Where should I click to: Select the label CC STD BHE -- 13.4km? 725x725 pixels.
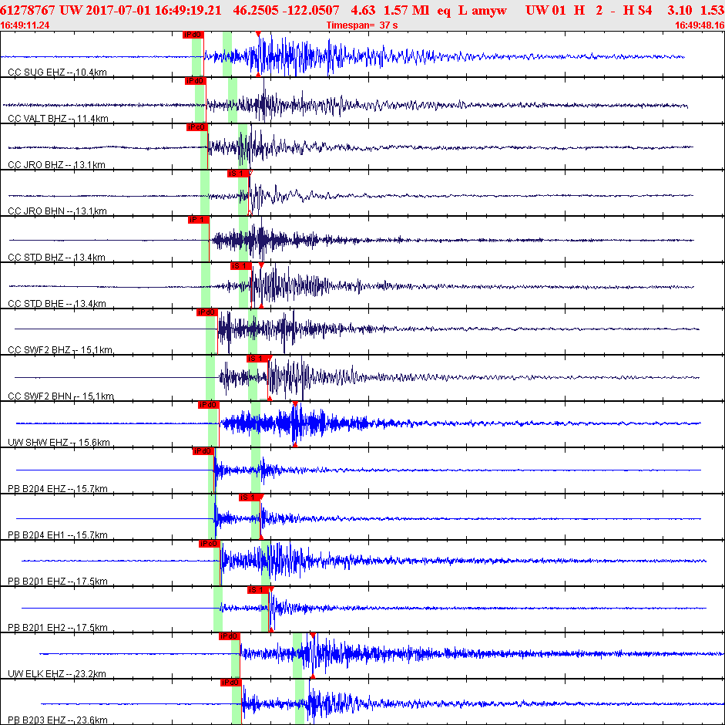57,304
